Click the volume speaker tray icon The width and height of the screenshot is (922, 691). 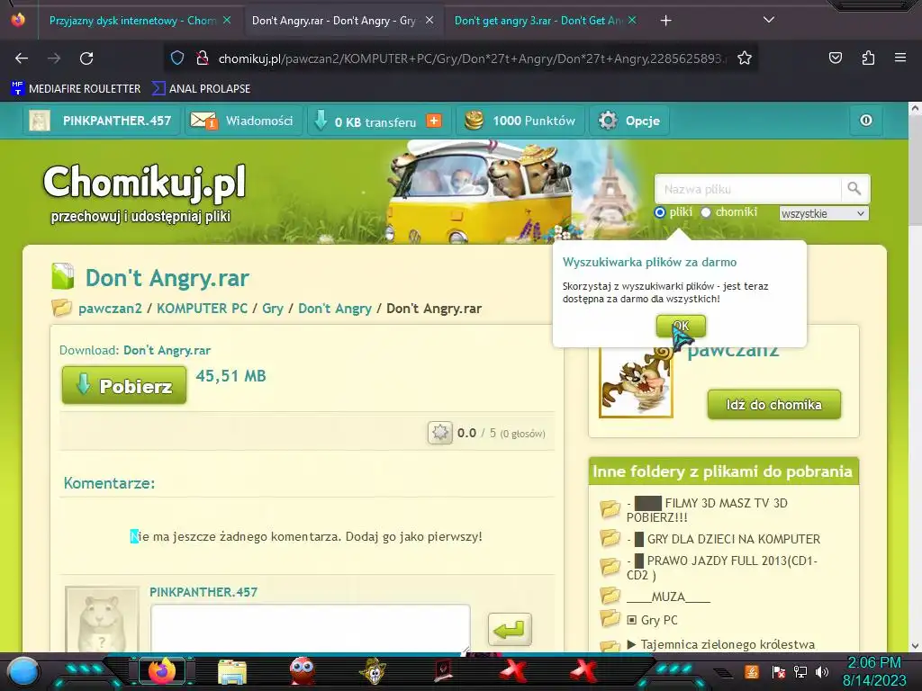[x=822, y=671]
